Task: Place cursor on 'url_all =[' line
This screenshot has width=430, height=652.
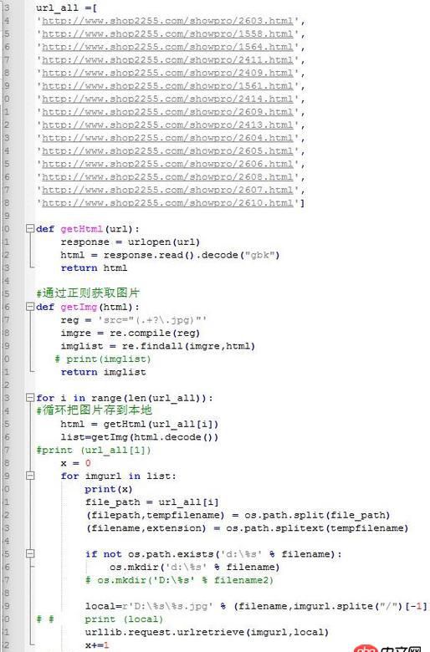Action: click(66, 8)
